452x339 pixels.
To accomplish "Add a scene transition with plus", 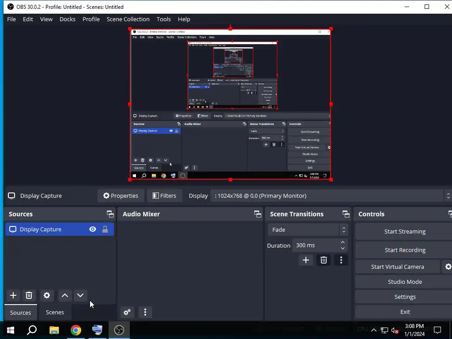I will (306, 260).
